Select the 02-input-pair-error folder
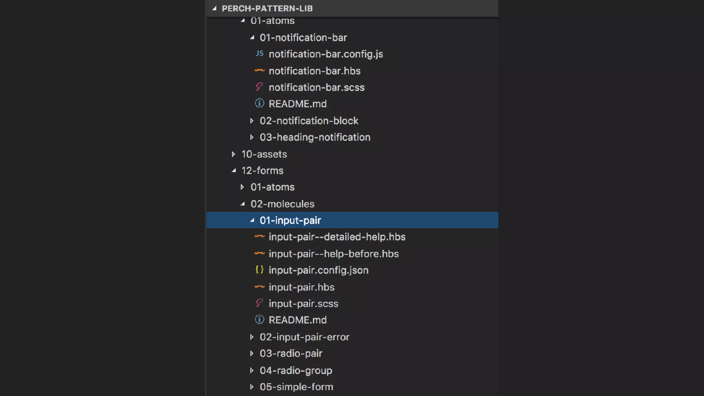The width and height of the screenshot is (704, 396). tap(304, 337)
